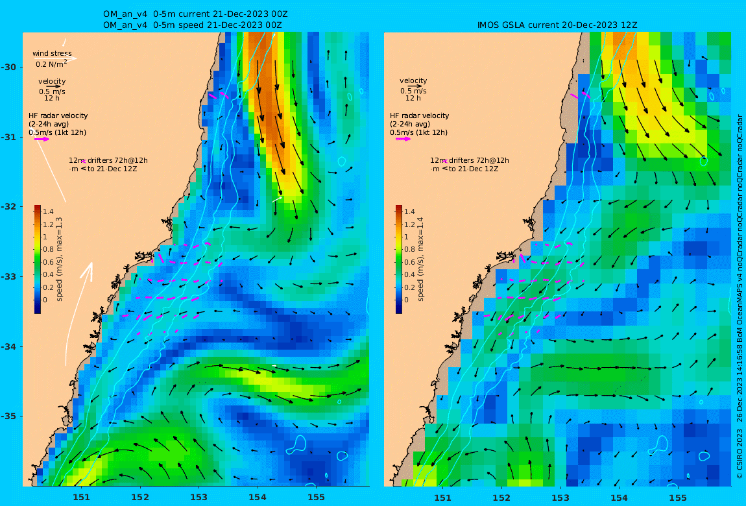746x506 pixels.
Task: Click magenta drifter marker in IMOS GSLA legend
Action: (445, 162)
